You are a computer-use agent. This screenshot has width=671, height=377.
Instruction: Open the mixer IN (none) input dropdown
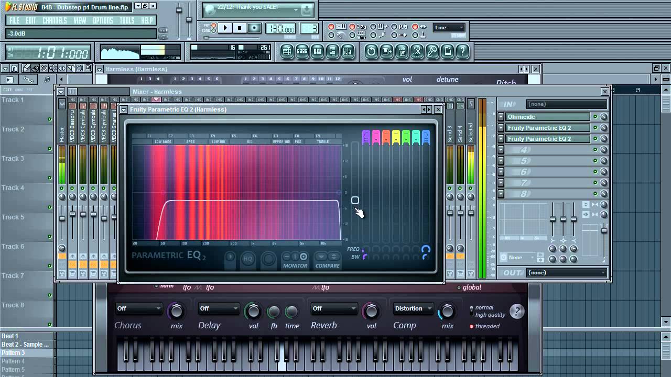566,104
